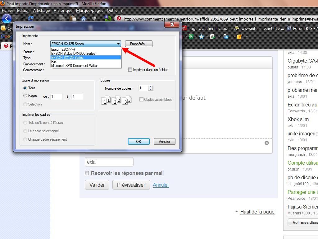This screenshot has width=318, height=239.
Task: Click the spell check icon in Google toolbar
Action: [x=213, y=37]
